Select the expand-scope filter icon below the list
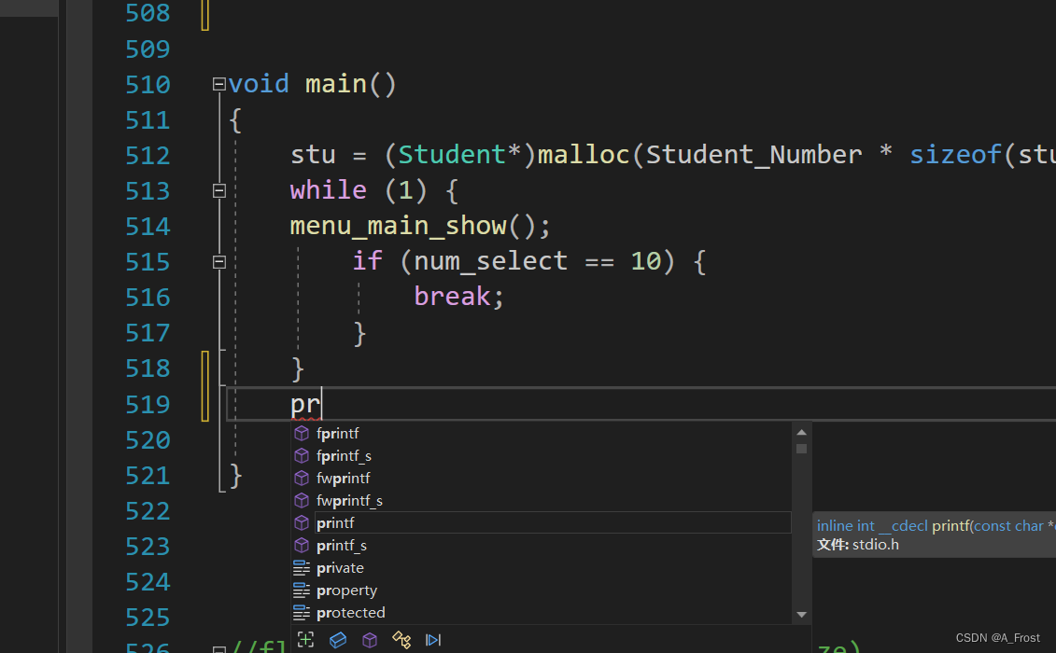The image size is (1056, 653). pos(305,640)
